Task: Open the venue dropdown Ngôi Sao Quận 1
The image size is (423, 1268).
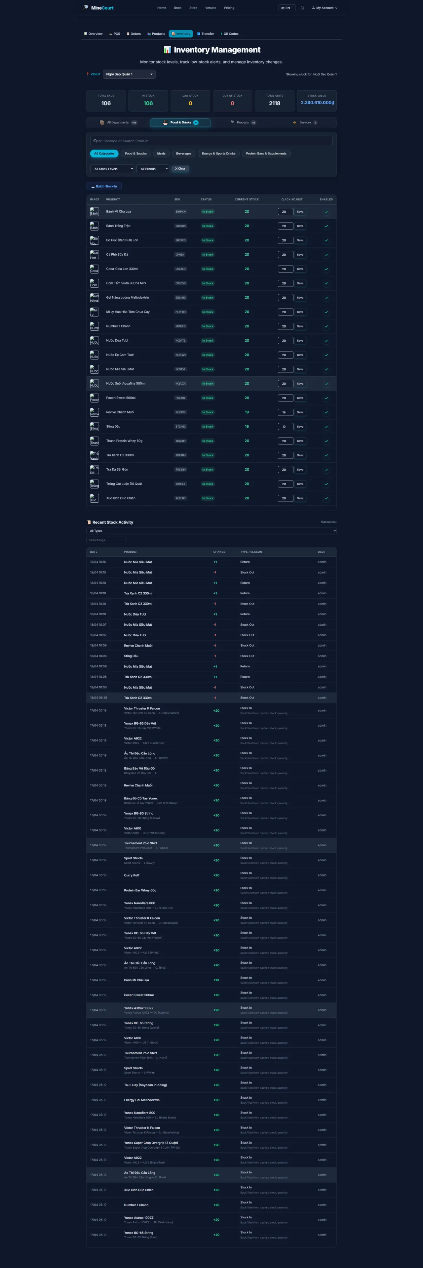Action: pos(129,74)
